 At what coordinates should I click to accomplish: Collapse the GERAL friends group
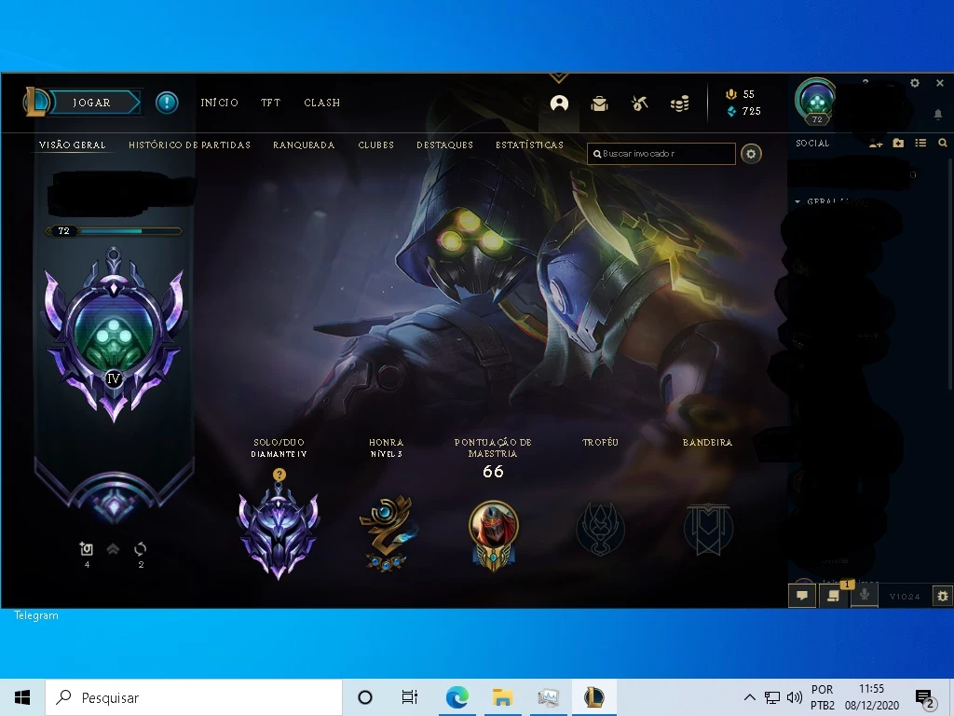pos(797,201)
